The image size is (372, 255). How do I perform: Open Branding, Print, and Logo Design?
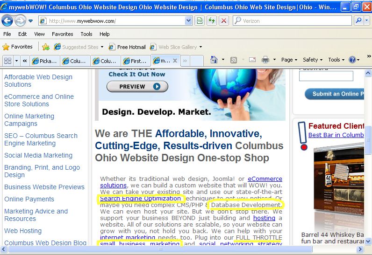click(x=42, y=171)
